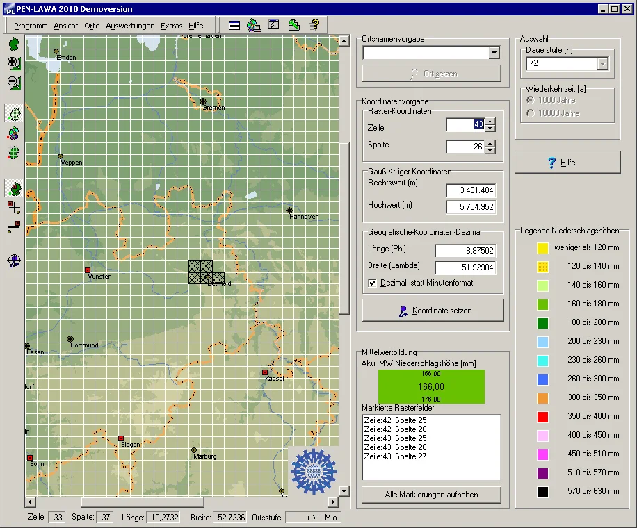Screen dimensions: 637x528
Task: Click the Siegen red marker on map
Action: 121,438
